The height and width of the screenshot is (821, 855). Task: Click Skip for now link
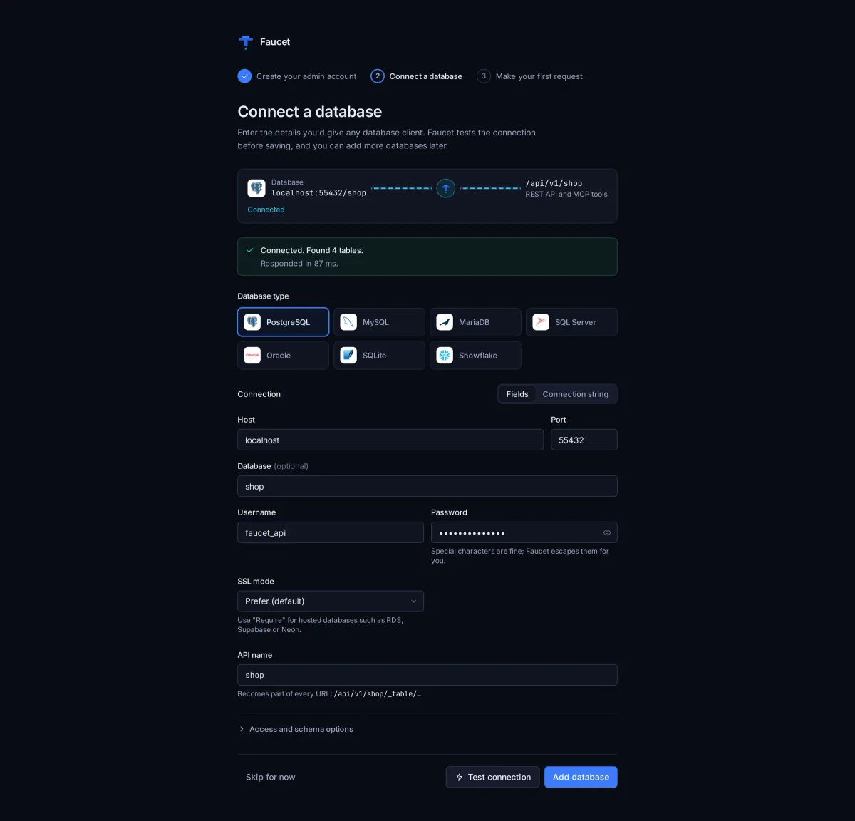271,777
